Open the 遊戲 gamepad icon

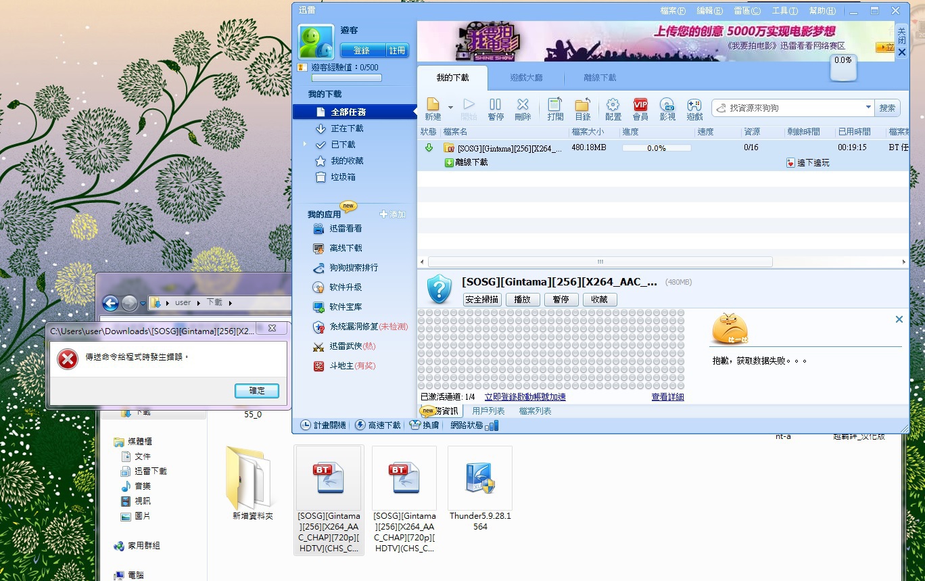pyautogui.click(x=694, y=105)
